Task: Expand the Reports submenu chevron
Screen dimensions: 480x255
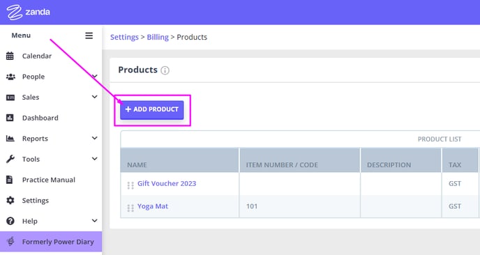Action: coord(95,138)
